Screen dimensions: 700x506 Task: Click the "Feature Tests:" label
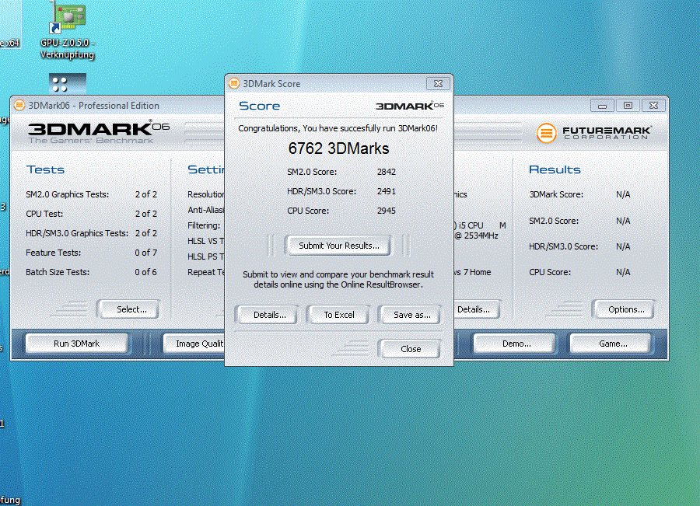tap(54, 253)
